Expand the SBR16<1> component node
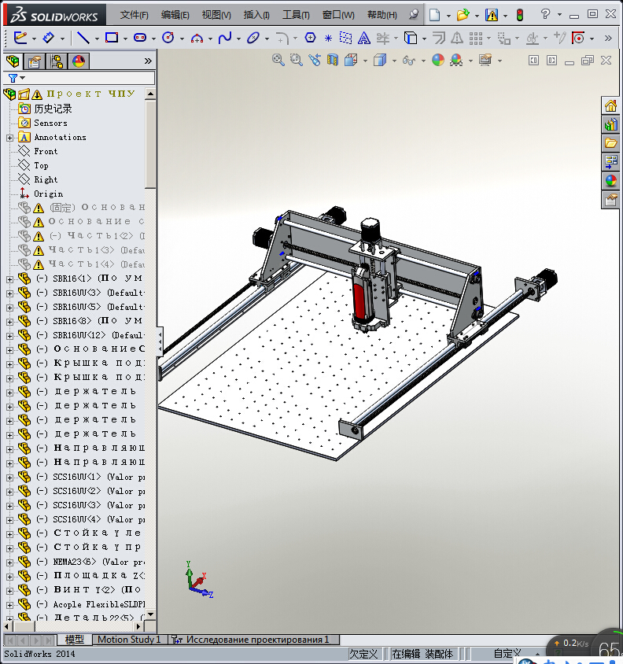The image size is (623, 664). pyautogui.click(x=9, y=279)
